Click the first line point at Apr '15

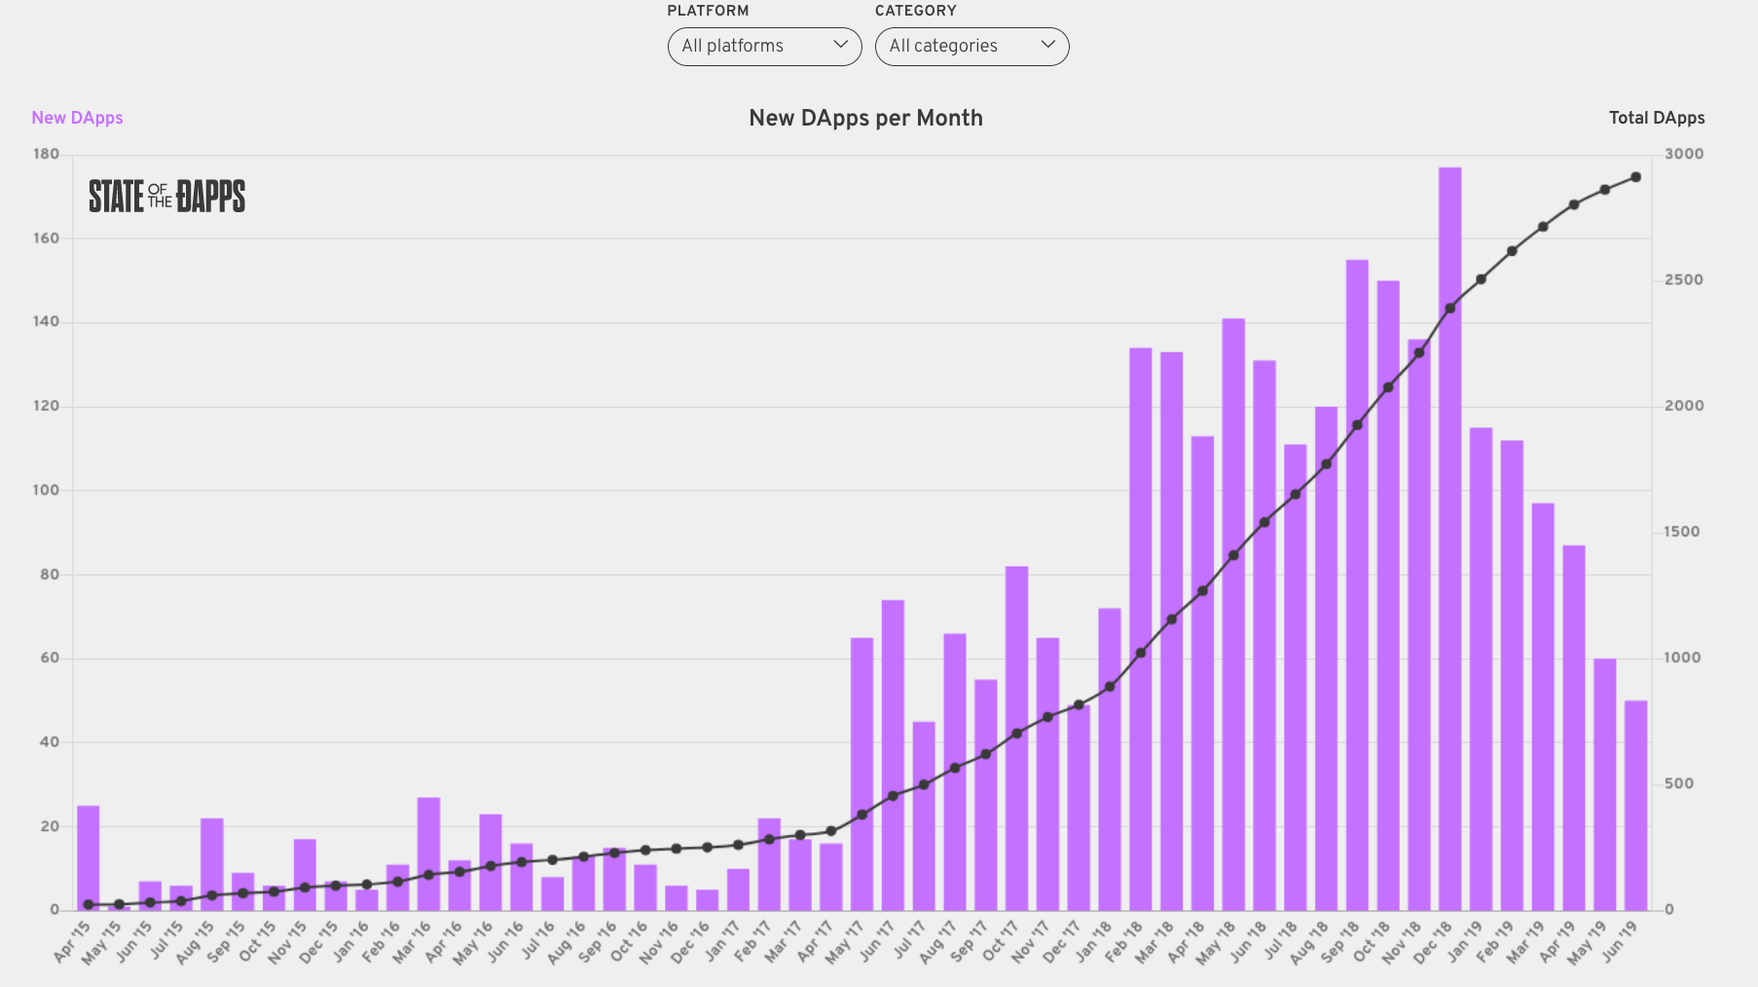point(89,904)
